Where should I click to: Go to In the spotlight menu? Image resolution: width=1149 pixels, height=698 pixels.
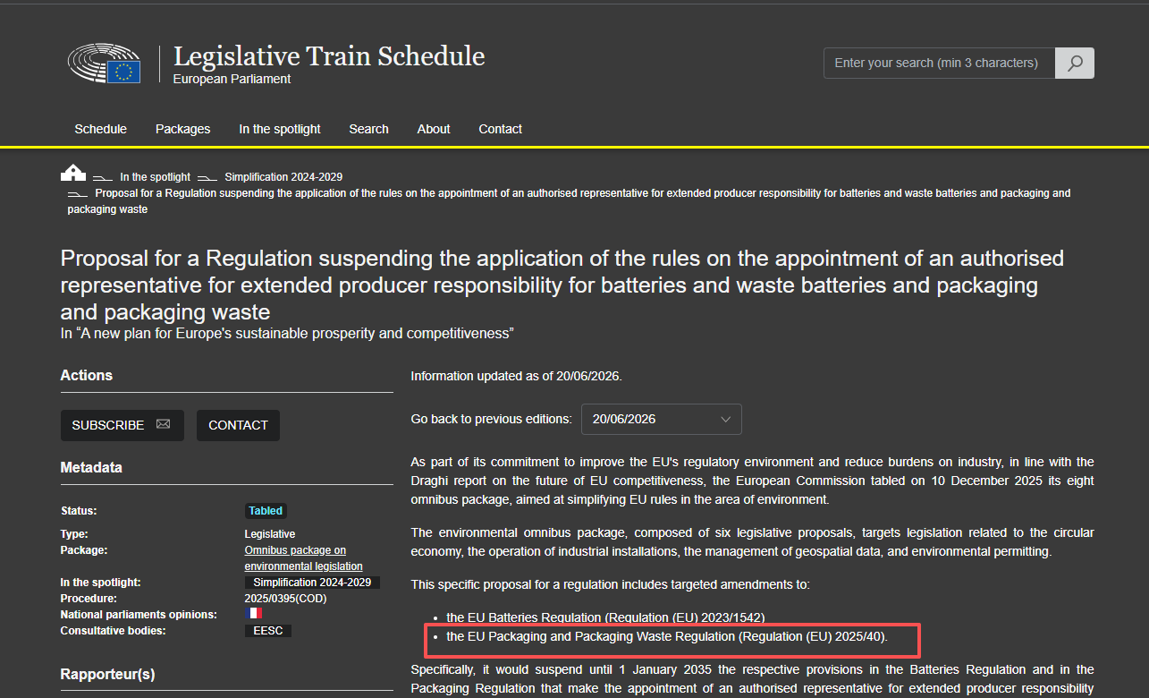pos(280,129)
